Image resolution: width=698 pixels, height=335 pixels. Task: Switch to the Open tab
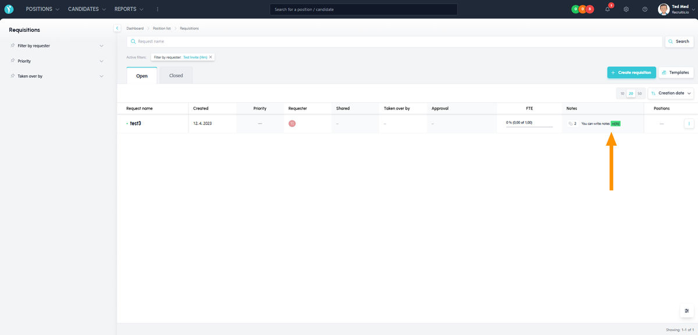(x=142, y=75)
